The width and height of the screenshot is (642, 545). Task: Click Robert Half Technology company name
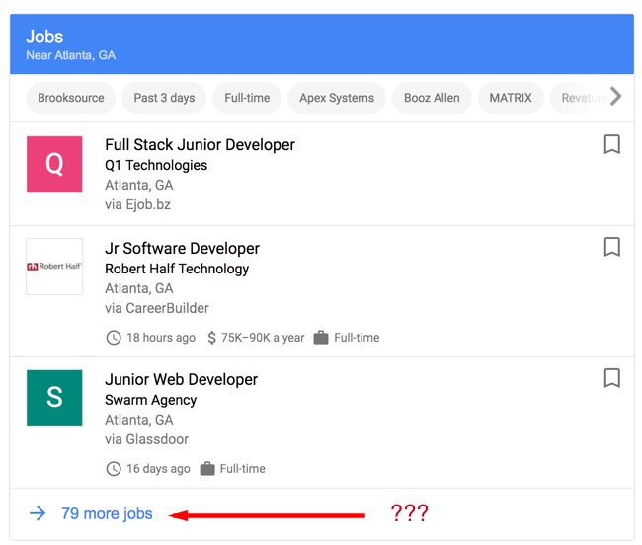pos(177,269)
